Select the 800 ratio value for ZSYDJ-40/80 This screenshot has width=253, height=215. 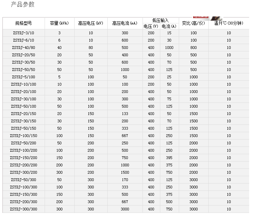[x=193, y=48]
